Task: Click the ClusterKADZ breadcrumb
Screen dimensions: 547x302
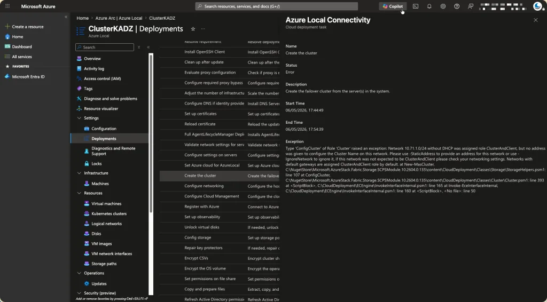Action: (x=162, y=18)
